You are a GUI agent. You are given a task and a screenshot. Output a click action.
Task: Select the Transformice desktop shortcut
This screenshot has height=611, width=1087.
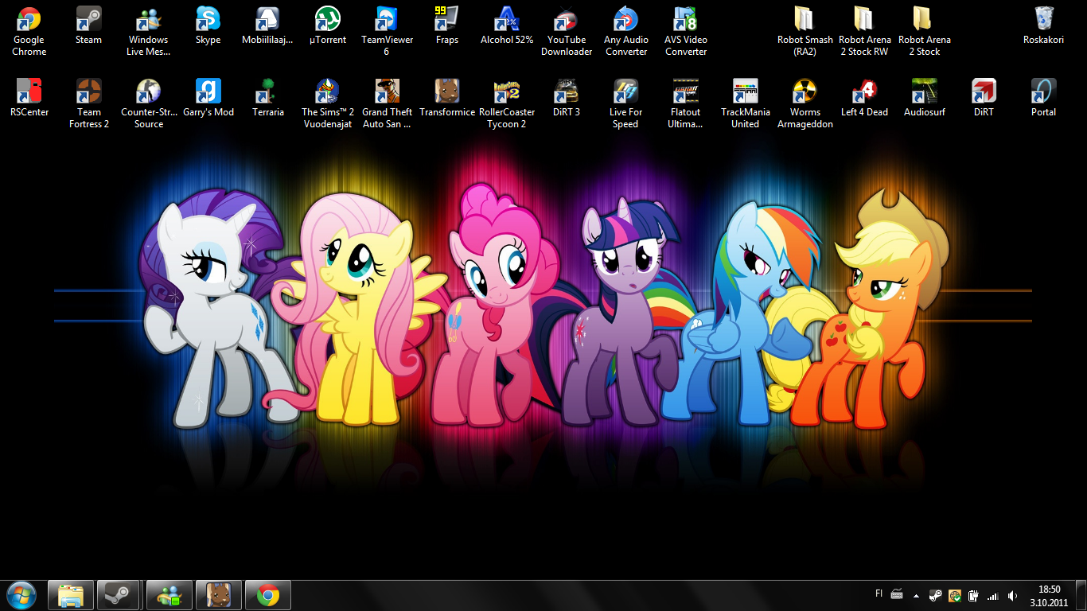447,98
